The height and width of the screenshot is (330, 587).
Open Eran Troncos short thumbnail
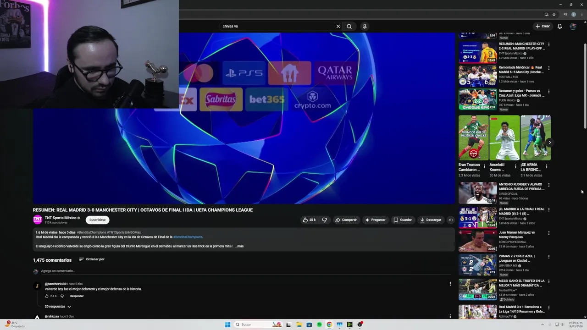[x=473, y=137]
